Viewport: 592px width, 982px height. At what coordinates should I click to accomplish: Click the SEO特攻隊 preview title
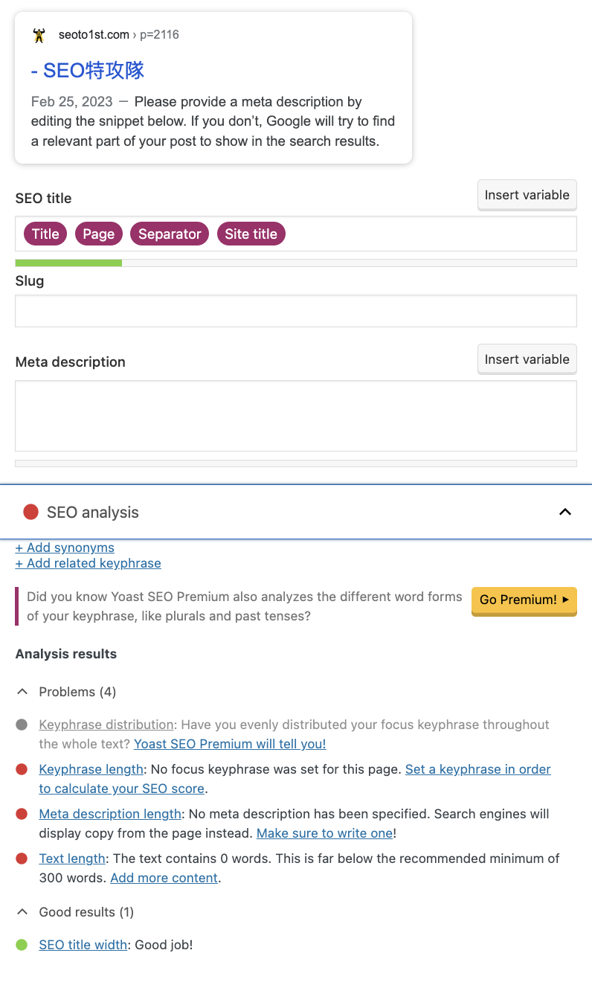point(88,71)
